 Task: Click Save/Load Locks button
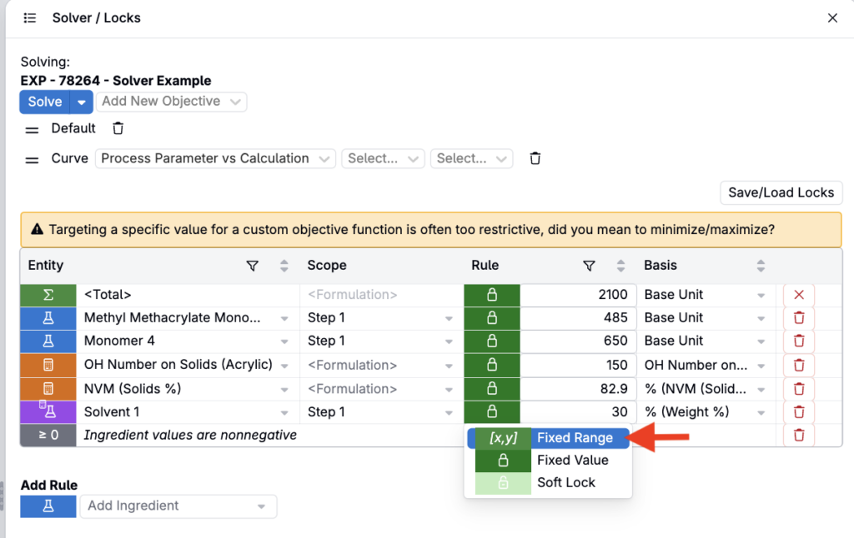pos(781,192)
